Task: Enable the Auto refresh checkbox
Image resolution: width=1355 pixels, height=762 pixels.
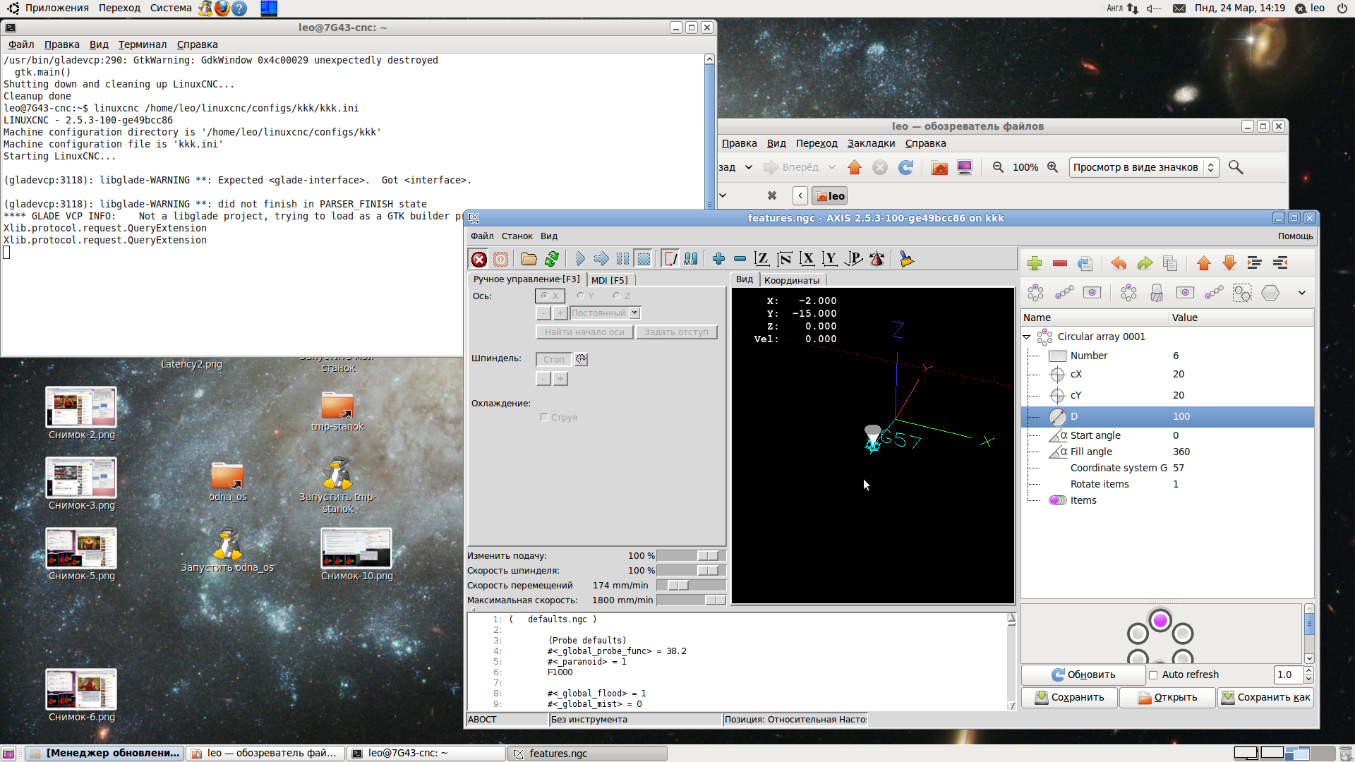Action: [x=1153, y=675]
